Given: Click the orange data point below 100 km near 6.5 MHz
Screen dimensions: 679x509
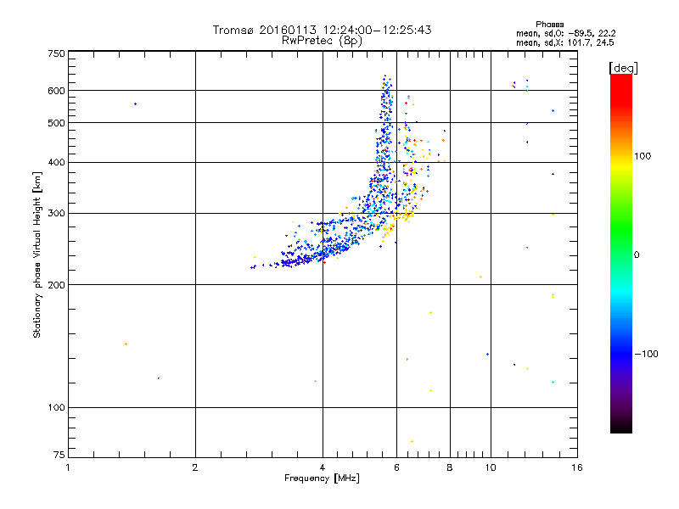Looking at the screenshot, I should 412,441.
